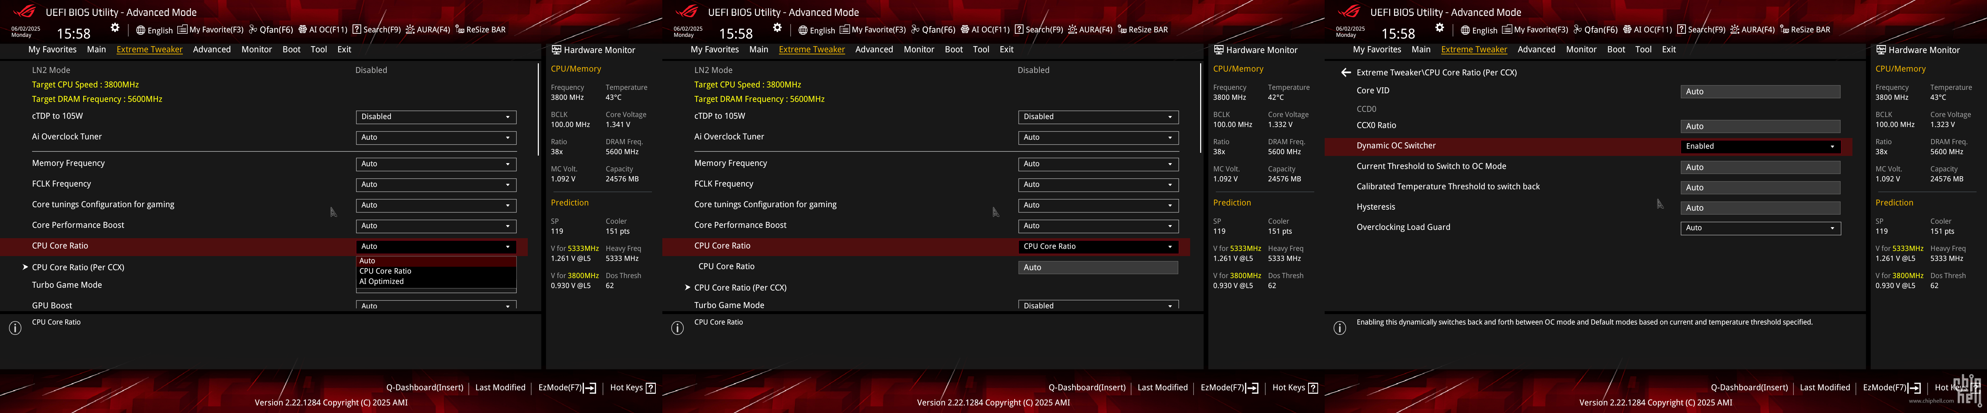Click the CCD0 label under Core VID
Screen dimensions: 1987x413
click(x=1366, y=109)
